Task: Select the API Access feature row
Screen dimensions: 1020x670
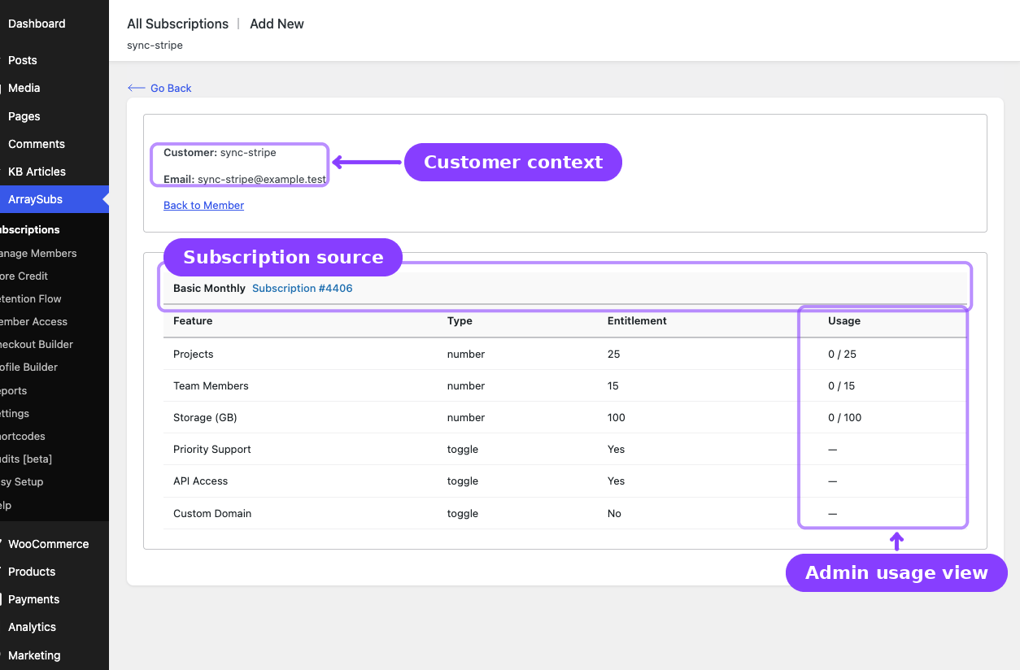Action: click(x=564, y=481)
